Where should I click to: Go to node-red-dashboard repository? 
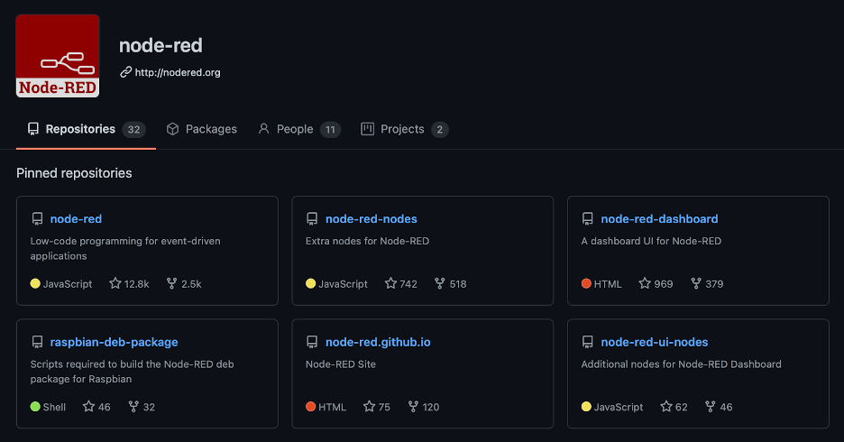click(659, 218)
